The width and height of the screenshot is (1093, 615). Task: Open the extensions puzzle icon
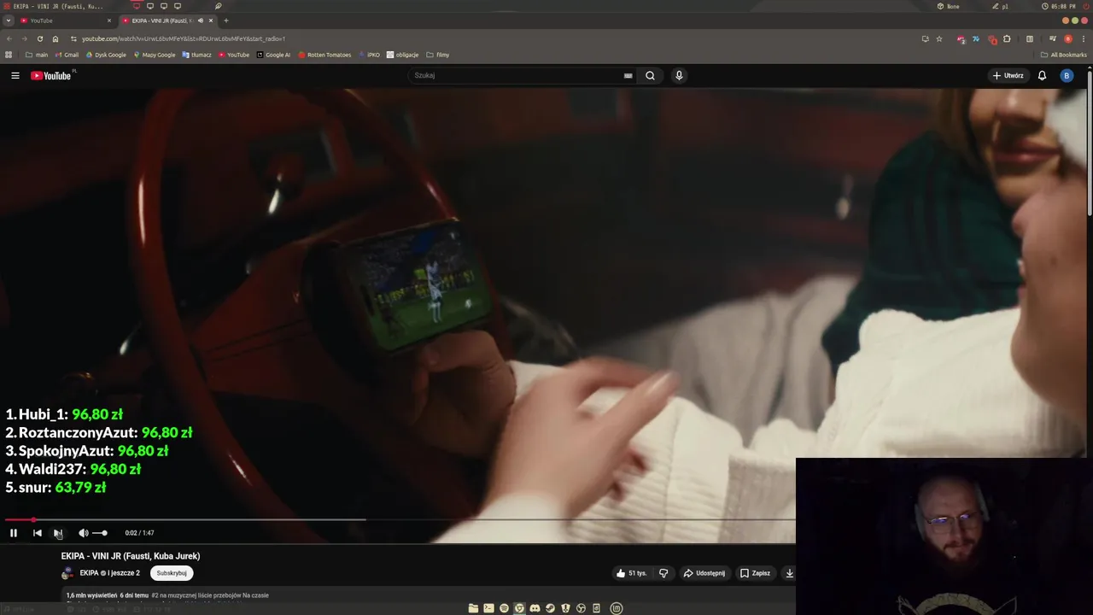coord(1007,38)
